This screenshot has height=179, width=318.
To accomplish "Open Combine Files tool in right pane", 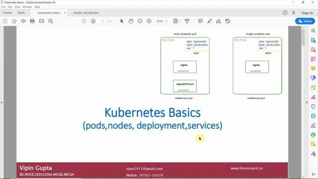I will click(x=313, y=78).
